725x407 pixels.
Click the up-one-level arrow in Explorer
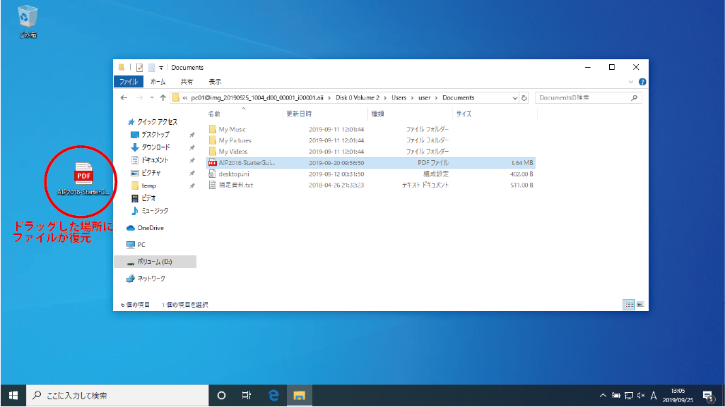(x=163, y=98)
